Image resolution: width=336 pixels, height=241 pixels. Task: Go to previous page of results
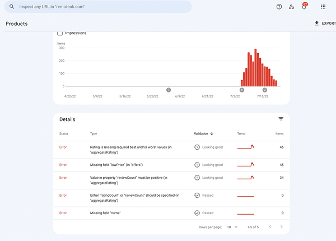pyautogui.click(x=269, y=227)
